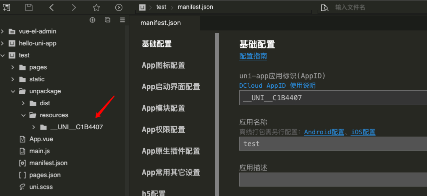Expand the hello-uni-app project
This screenshot has width=427, height=196.
coord(2,43)
